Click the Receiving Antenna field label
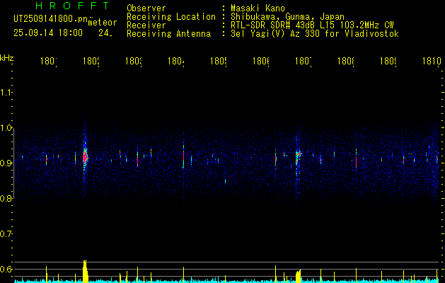Viewport: 445px width, 283px height. pyautogui.click(x=169, y=34)
